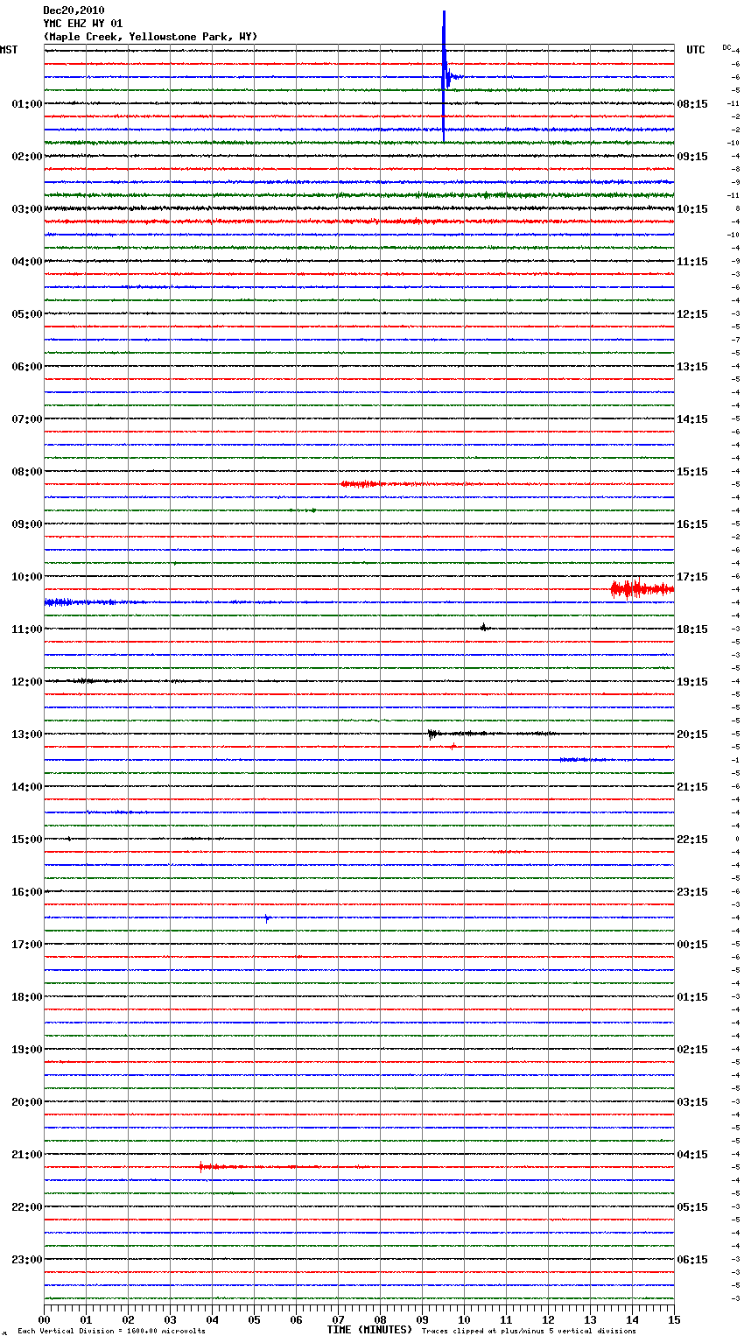This screenshot has width=744, height=1343.
Task: Select the 02:00 MST time label
Action: [27, 157]
